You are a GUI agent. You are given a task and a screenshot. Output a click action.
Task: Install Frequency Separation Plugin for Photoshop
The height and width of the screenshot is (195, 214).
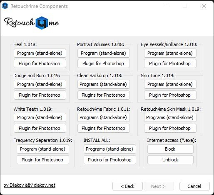coord(43,160)
